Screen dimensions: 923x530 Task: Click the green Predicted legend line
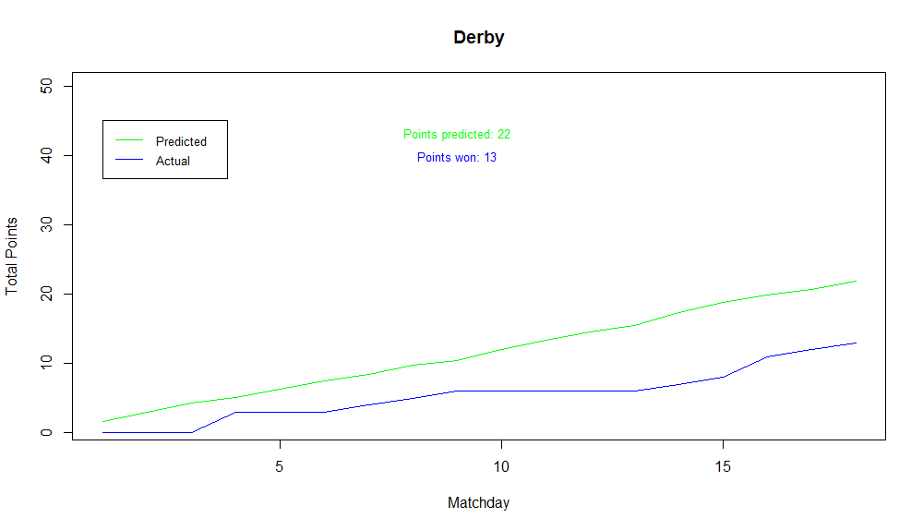click(129, 140)
